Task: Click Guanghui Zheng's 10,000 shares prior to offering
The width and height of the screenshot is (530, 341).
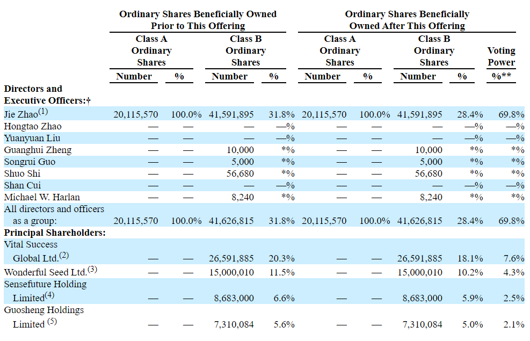Action: 241,150
